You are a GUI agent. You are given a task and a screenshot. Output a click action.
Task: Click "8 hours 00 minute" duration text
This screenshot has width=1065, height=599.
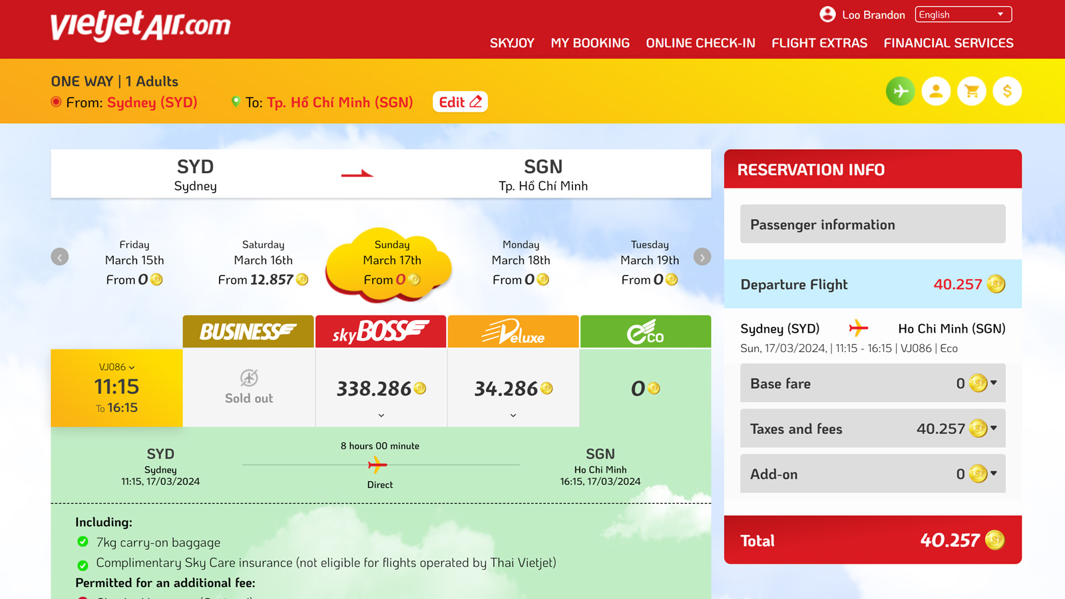point(380,446)
